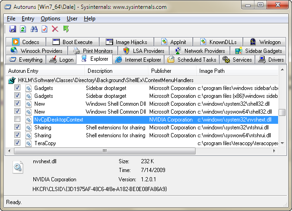Image resolution: width=292 pixels, height=211 pixels.
Task: Open the Entry menu
Action: 28,19
